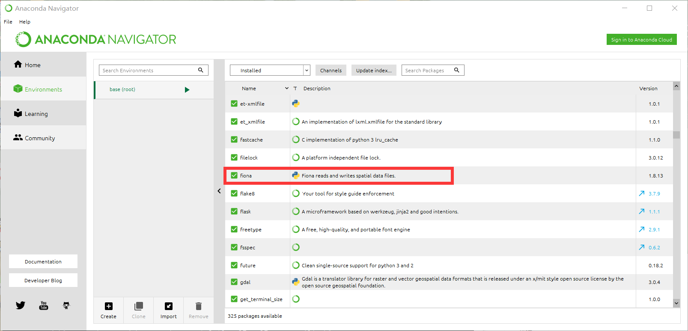Click conda type icon for future row
The height and width of the screenshot is (331, 688).
coord(296,265)
